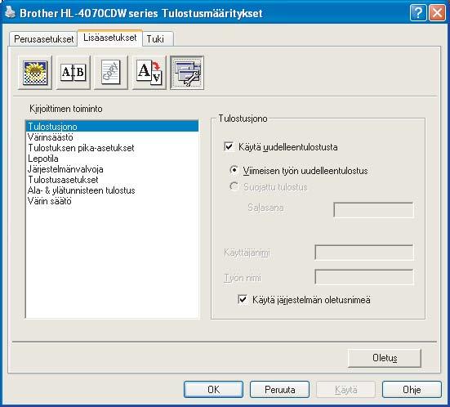Open the print quality sunflower icon
The image size is (450, 407).
tap(35, 73)
